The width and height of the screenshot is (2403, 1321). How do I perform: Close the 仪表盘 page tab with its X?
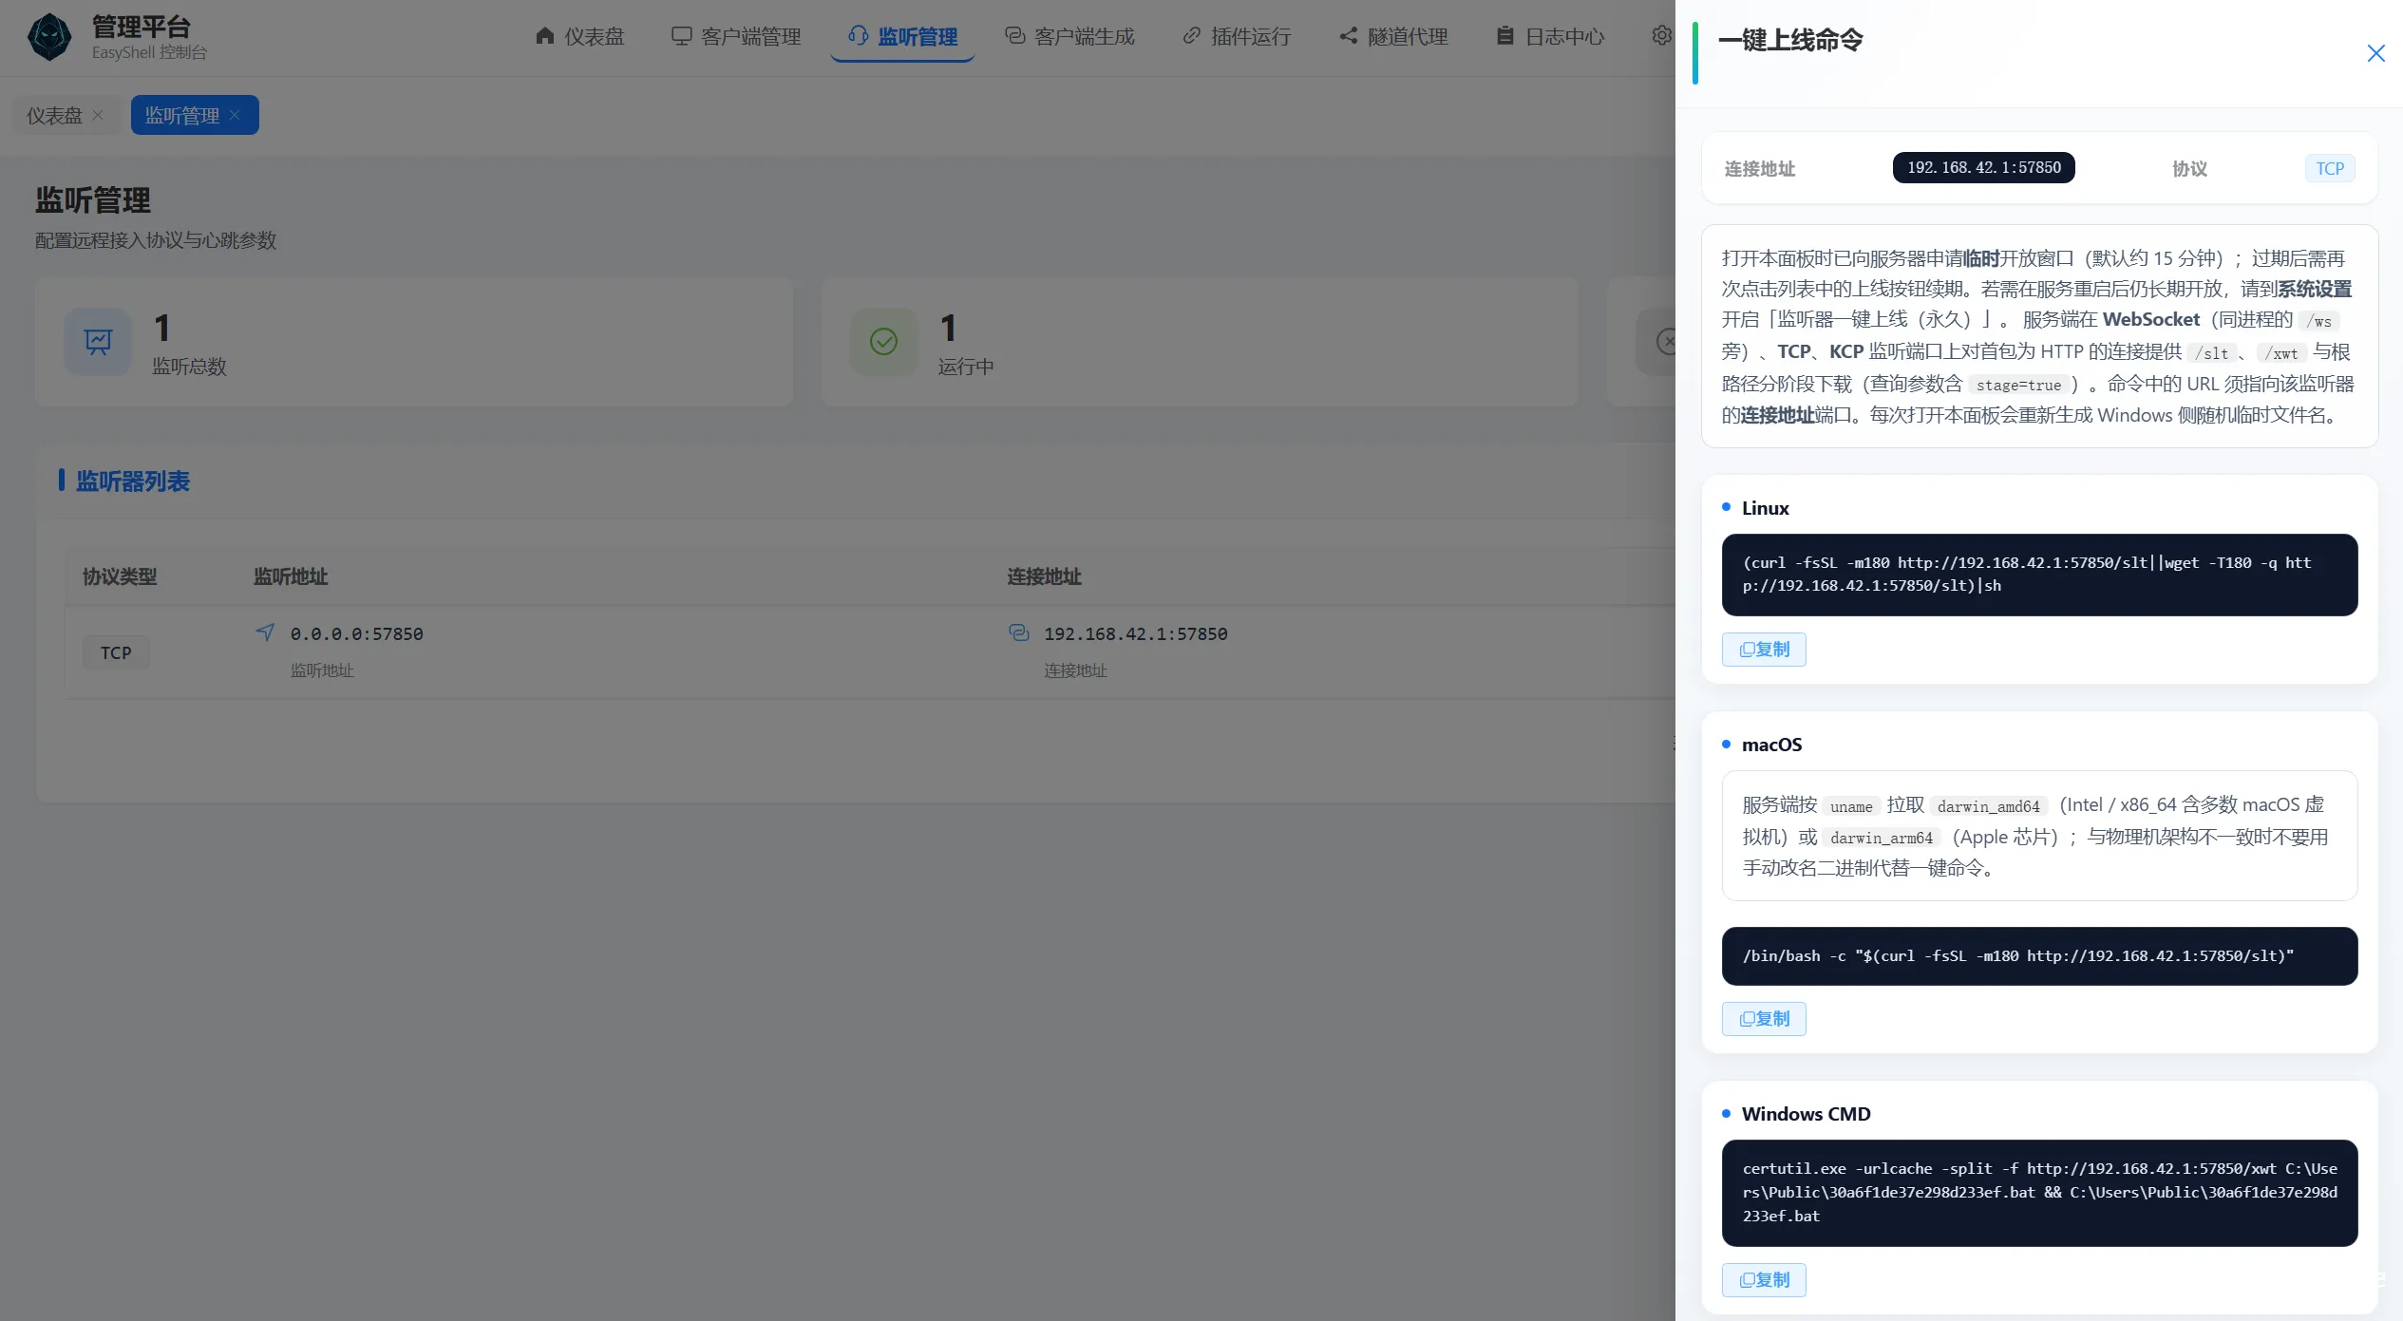(x=98, y=115)
